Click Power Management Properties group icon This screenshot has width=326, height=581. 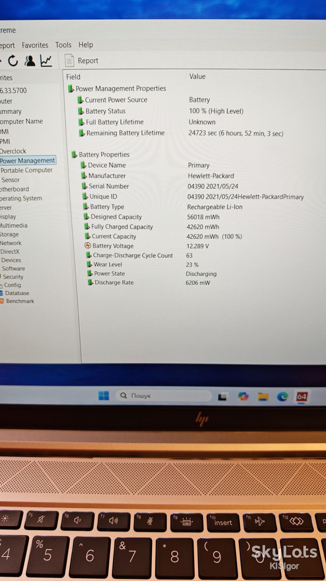pos(71,89)
